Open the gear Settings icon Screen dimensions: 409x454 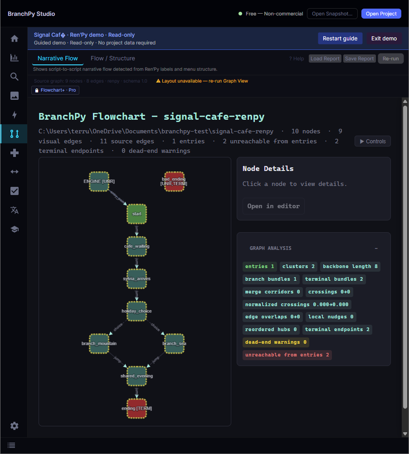pyautogui.click(x=14, y=426)
